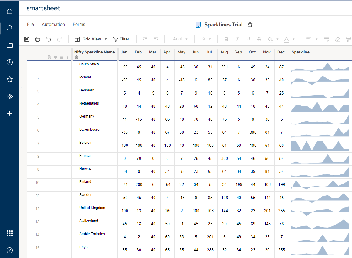Click the Sparkline column header
Screen dimensions: 352x258
319,52
